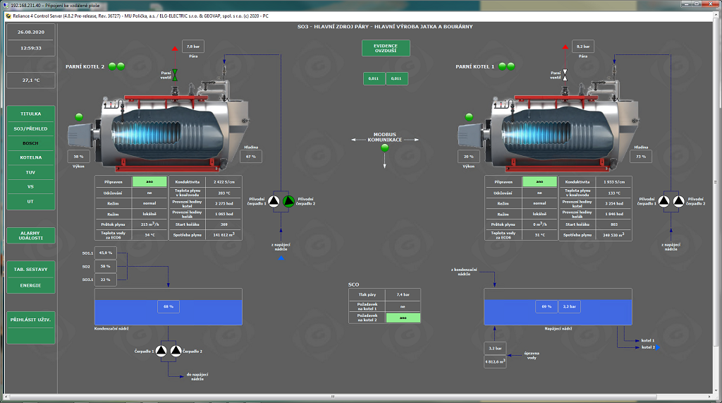Screen dimensions: 722x403
Task: Click PŘIHLÁSIT UŽIV. login button
Action: click(31, 320)
